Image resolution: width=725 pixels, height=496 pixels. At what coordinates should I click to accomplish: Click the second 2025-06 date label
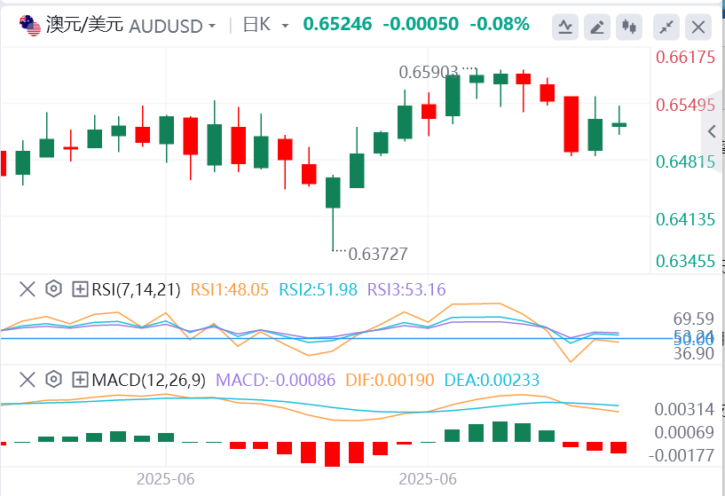coord(428,479)
